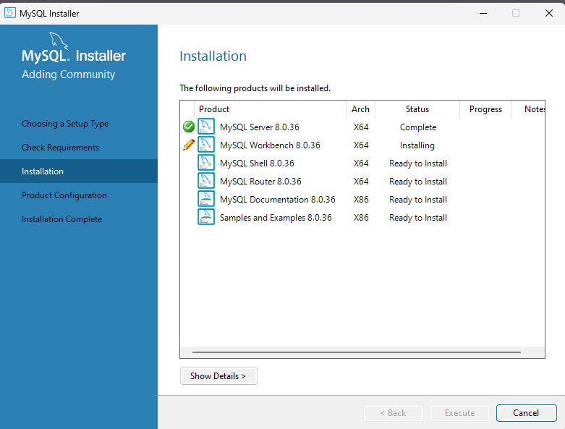The width and height of the screenshot is (565, 429).
Task: Click the MySQL dolphin logo in sidebar
Action: click(x=59, y=41)
